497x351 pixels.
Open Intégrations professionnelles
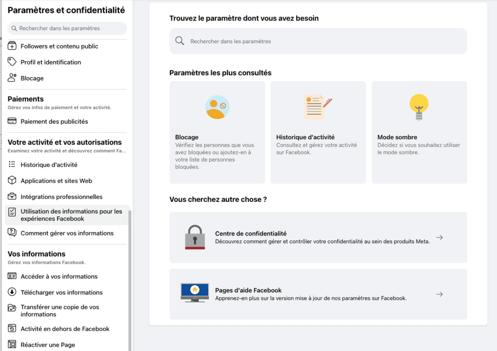[x=67, y=197]
